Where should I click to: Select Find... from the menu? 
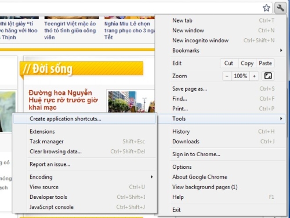(227, 99)
